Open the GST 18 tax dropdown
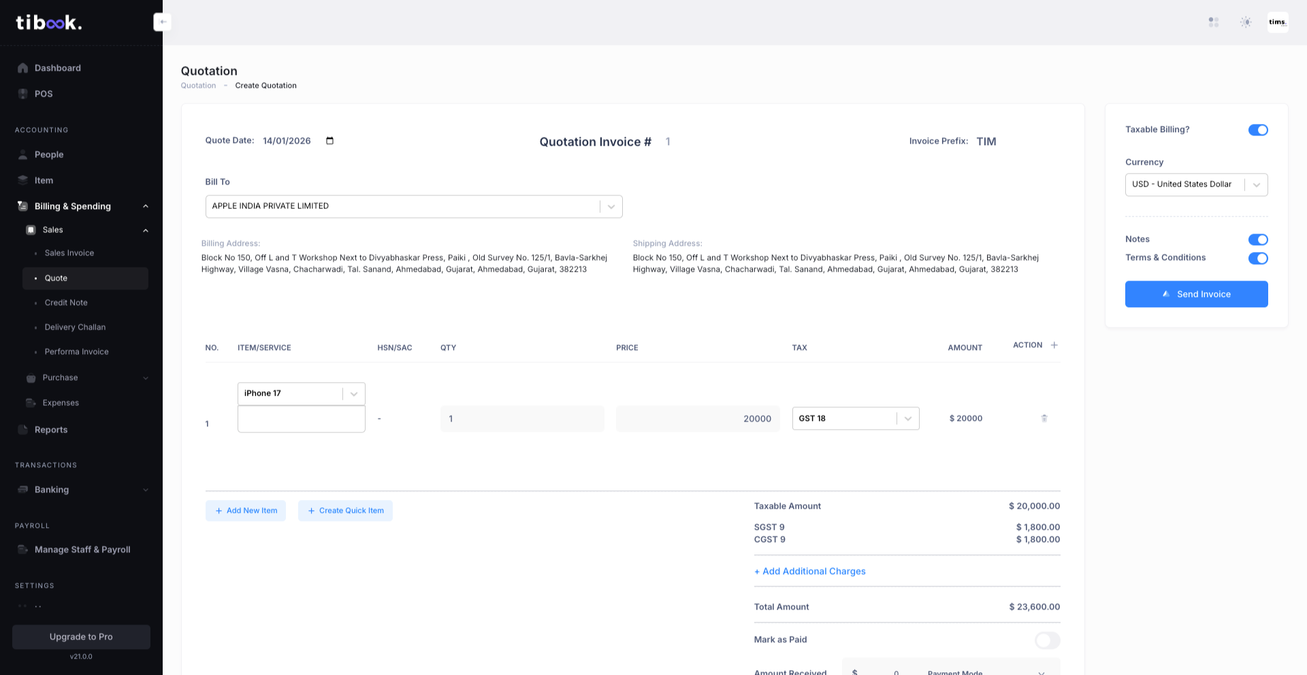This screenshot has width=1307, height=675. click(907, 418)
